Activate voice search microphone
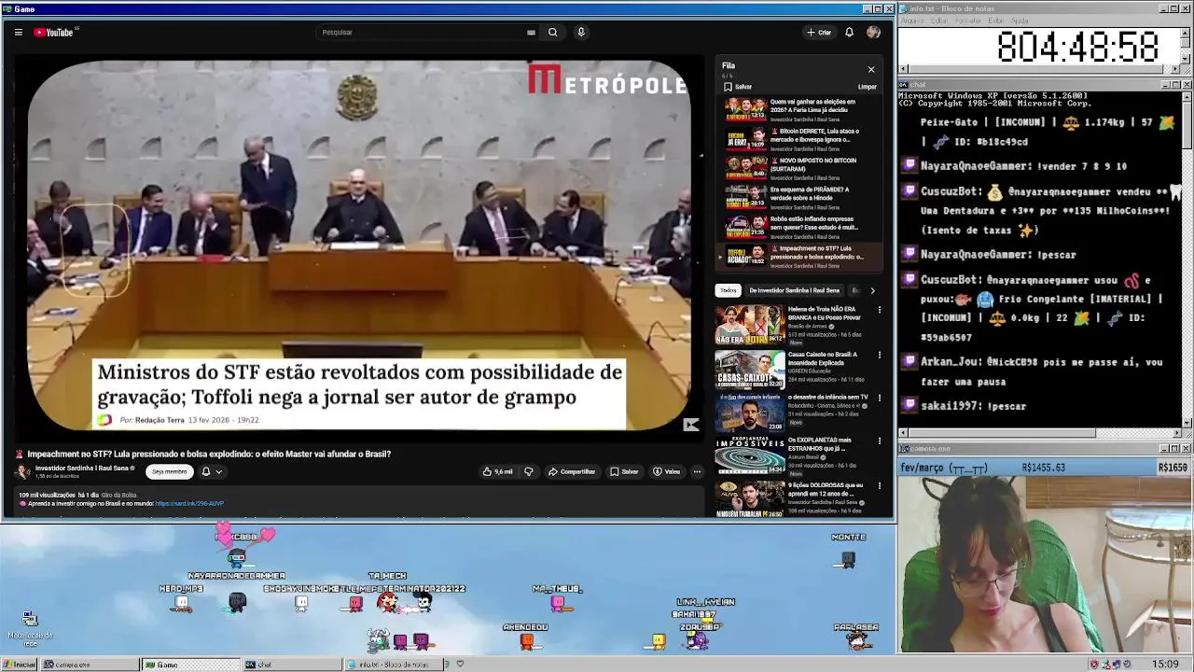 coord(581,32)
